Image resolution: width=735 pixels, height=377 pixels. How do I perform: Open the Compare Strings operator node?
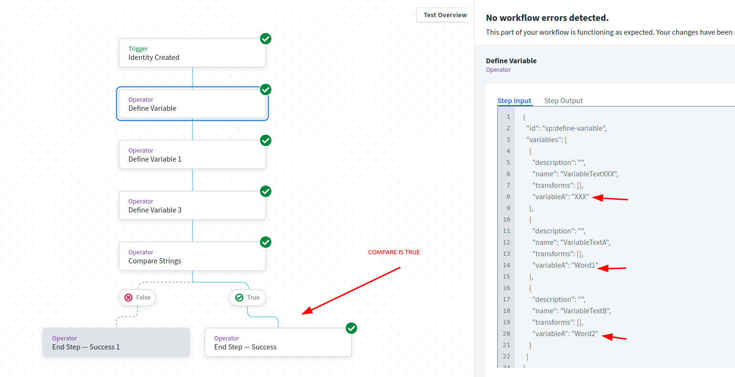(192, 257)
